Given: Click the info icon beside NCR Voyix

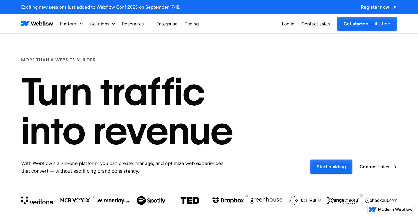Looking at the screenshot, I should [92, 197].
